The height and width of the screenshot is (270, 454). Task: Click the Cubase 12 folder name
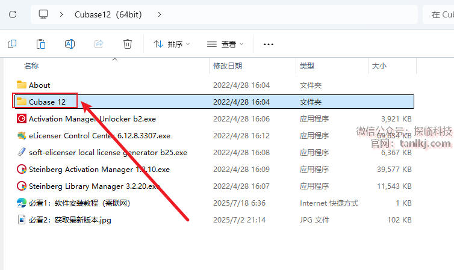coord(47,102)
